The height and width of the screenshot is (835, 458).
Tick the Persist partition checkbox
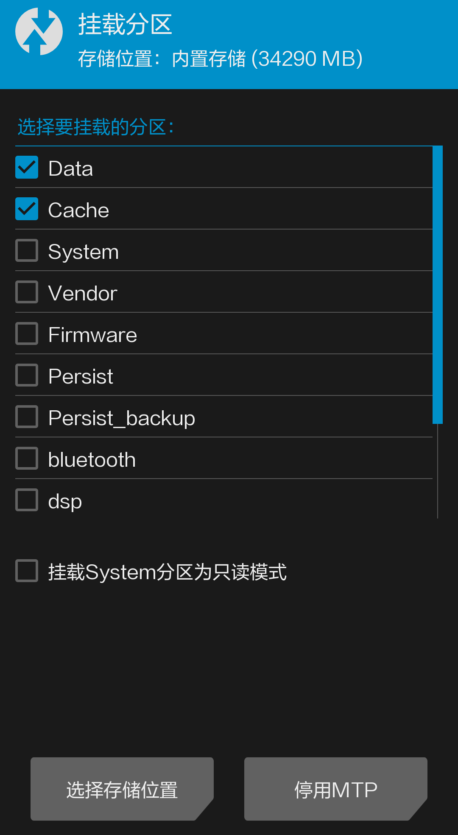click(27, 375)
